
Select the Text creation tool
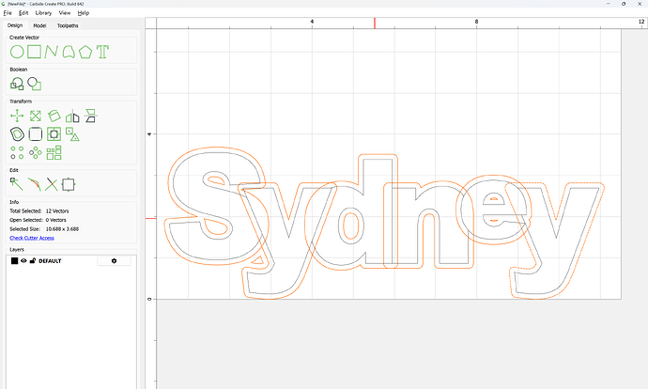(102, 52)
